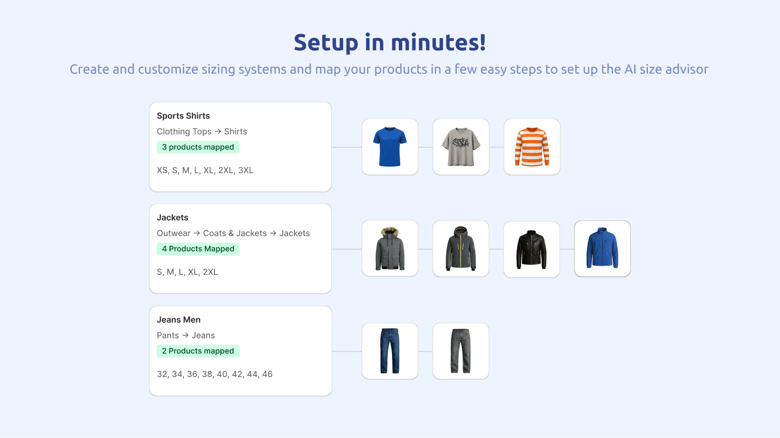This screenshot has width=780, height=438.
Task: Select the size list "32, 34, 36, 38, 40, 42, 44, 46"
Action: [x=214, y=374]
